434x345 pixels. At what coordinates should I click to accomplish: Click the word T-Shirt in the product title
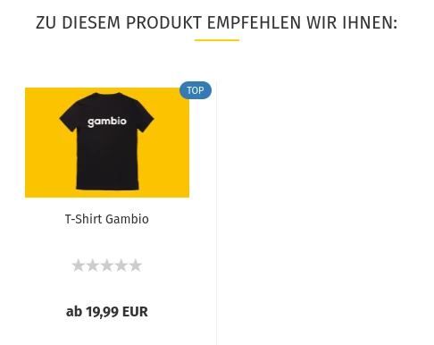(x=84, y=219)
